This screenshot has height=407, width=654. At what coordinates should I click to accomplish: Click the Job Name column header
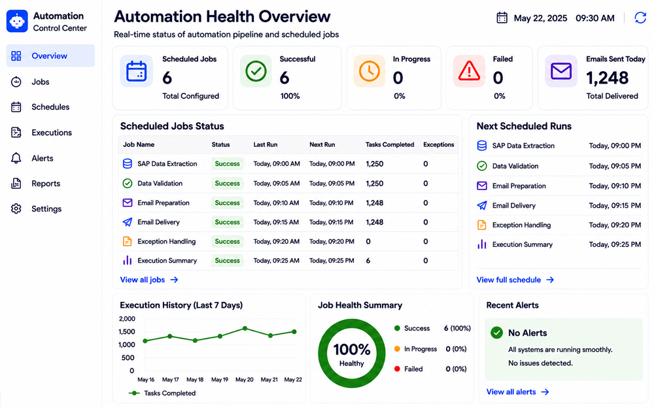point(139,144)
